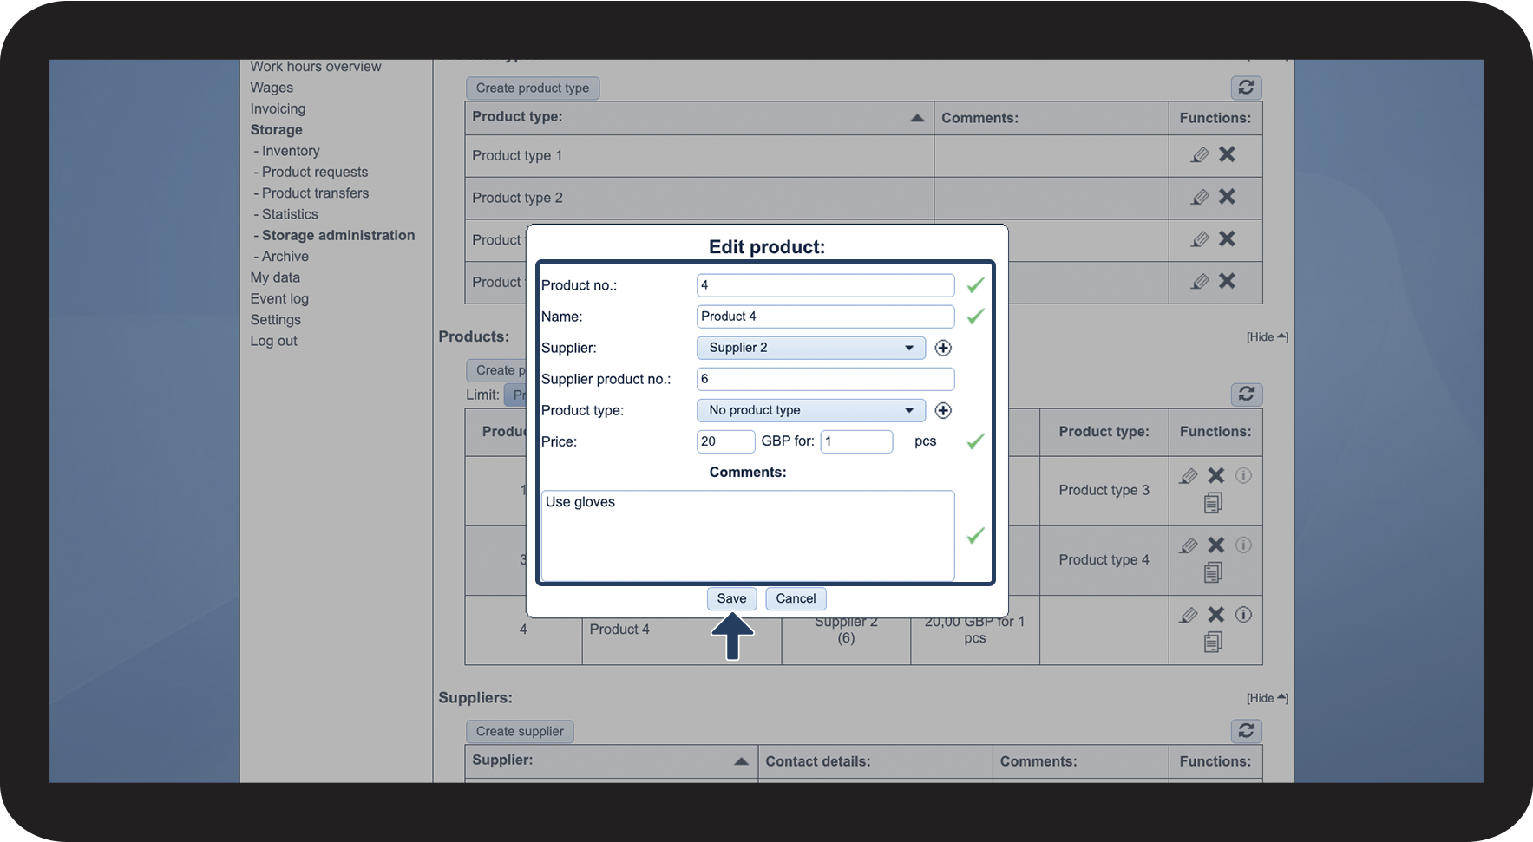Open the Limit dropdown above products table
Screen dimensions: 1533x842
(x=515, y=395)
